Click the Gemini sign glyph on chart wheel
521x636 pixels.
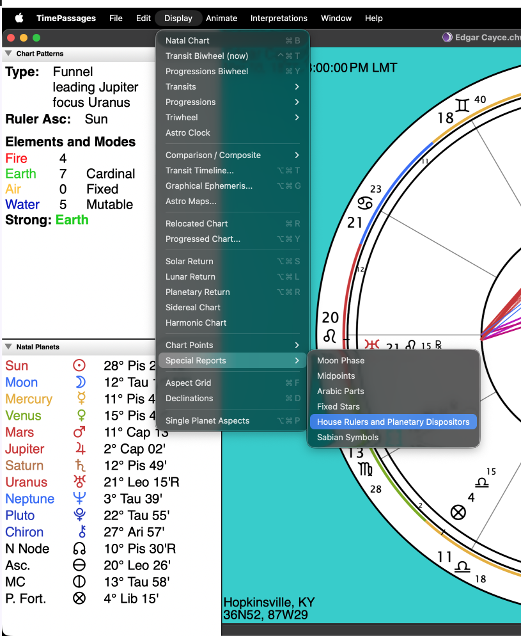coord(462,105)
